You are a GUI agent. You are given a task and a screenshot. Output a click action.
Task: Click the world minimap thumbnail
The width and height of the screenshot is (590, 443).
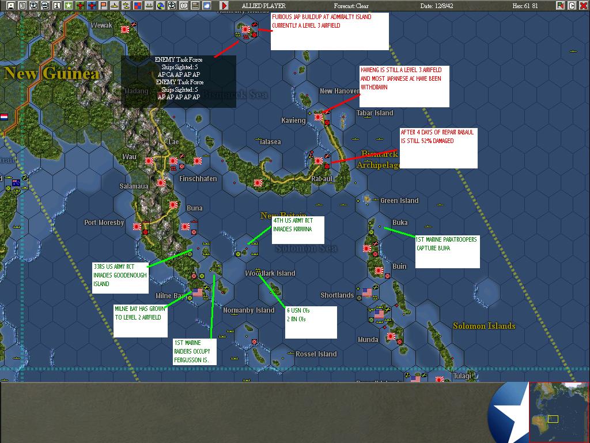click(559, 412)
